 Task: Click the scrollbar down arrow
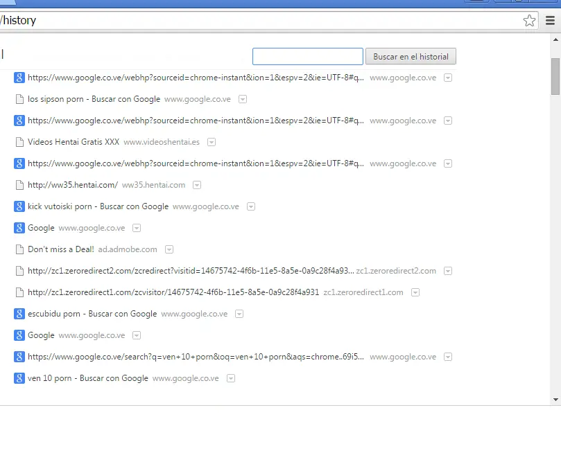[555, 400]
